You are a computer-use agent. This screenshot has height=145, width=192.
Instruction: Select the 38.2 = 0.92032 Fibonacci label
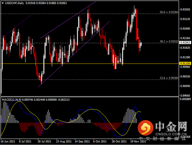point(169,41)
